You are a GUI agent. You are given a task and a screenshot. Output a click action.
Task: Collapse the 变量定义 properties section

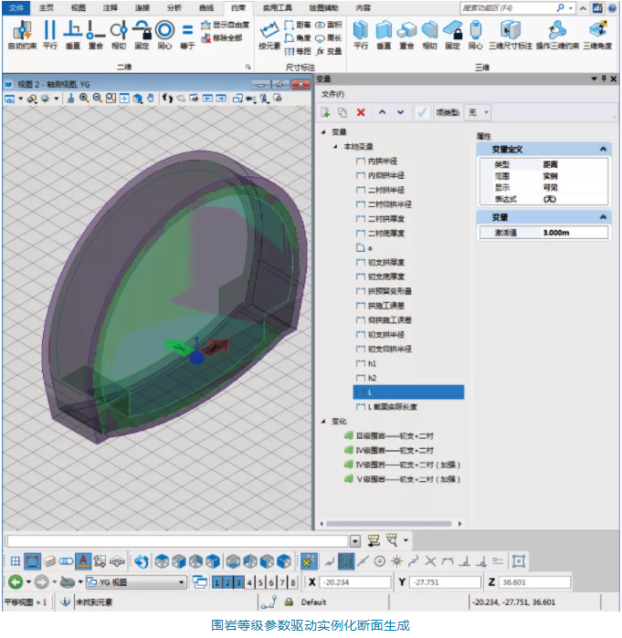point(603,150)
